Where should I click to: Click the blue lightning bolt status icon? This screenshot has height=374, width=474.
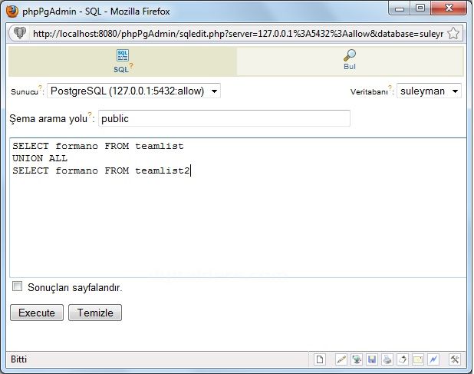pyautogui.click(x=433, y=359)
